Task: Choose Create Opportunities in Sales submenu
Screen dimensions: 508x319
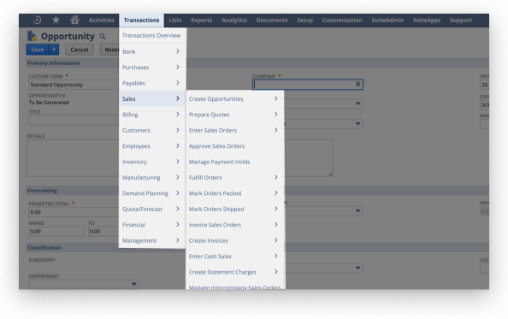Action: (235, 98)
